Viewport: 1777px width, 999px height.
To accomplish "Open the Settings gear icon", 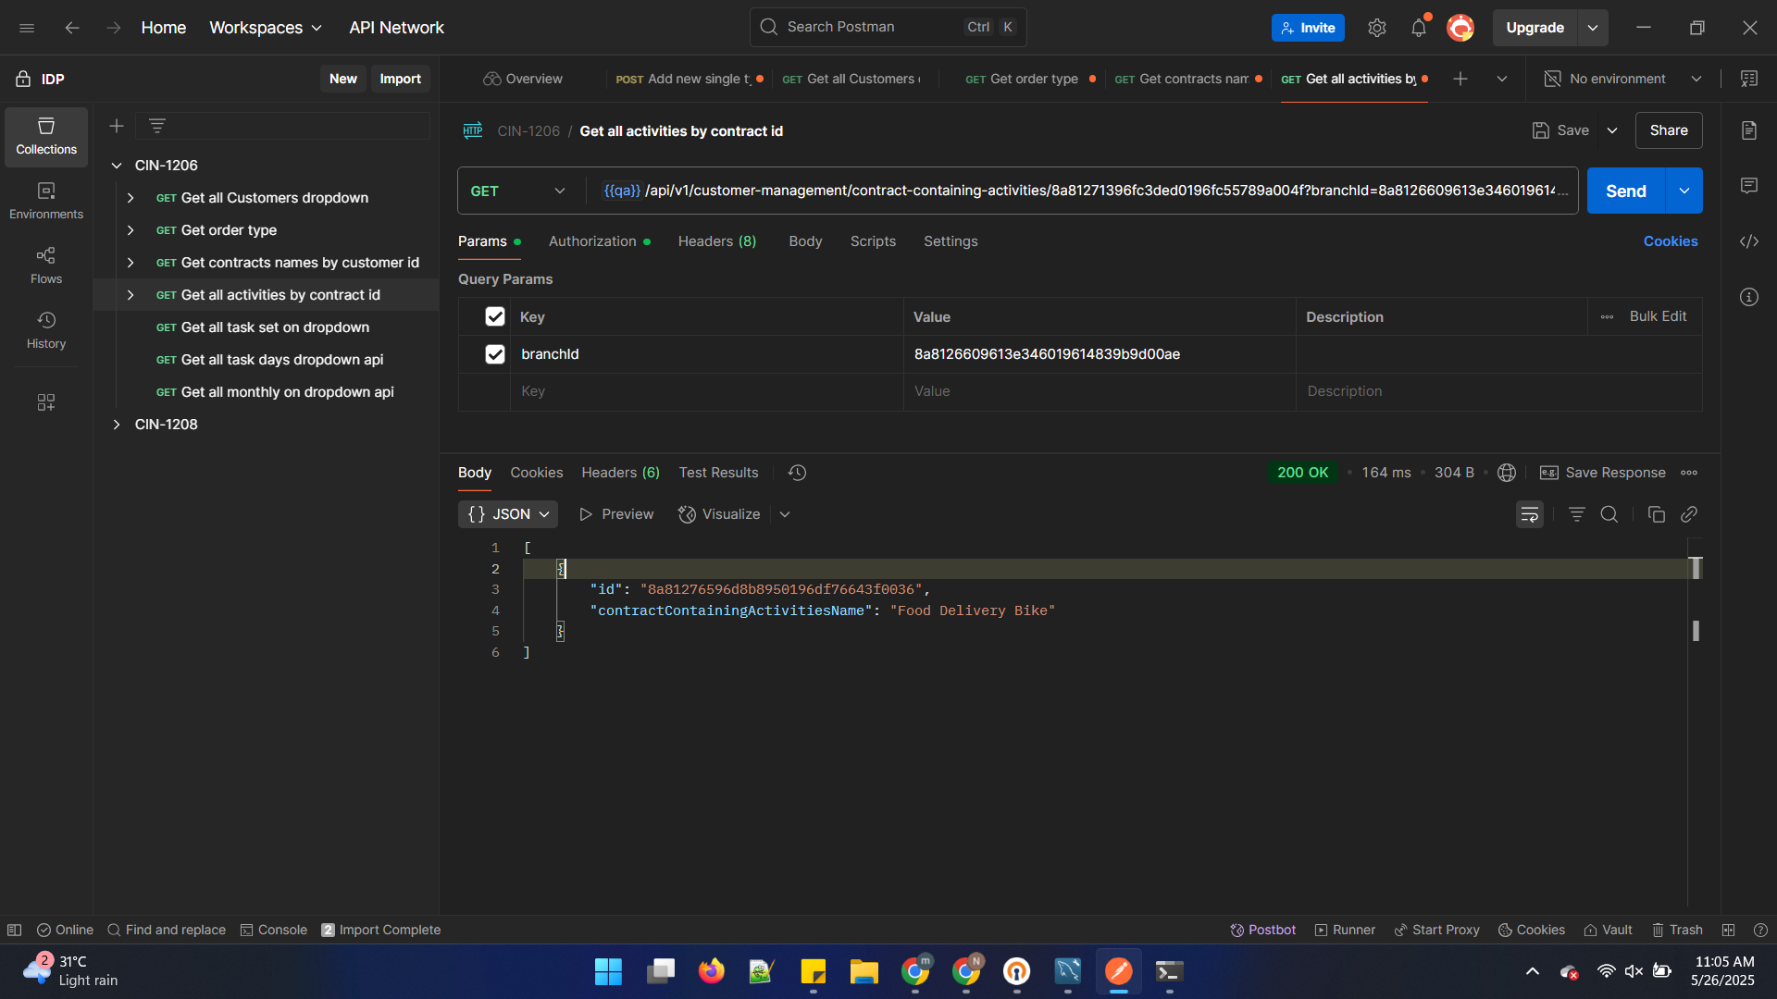I will point(1377,28).
